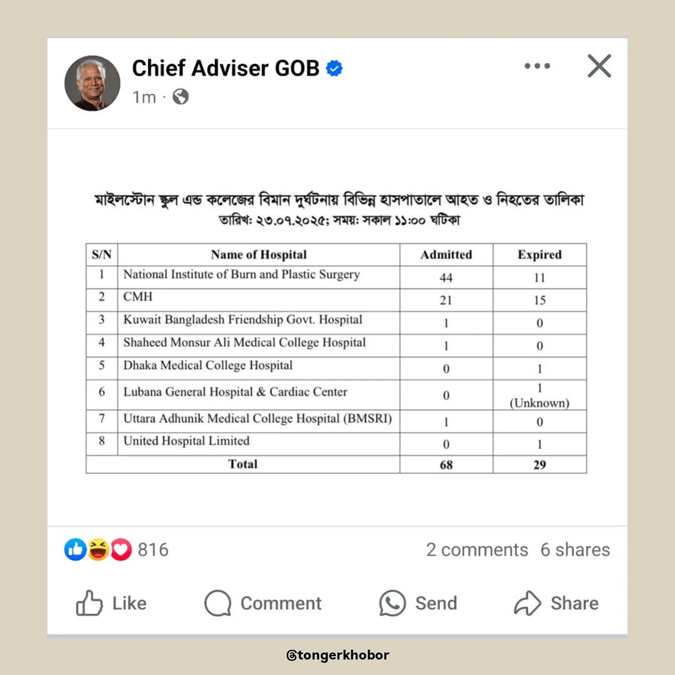The width and height of the screenshot is (675, 675).
Task: Click the laughing Haha reaction icon
Action: (97, 549)
